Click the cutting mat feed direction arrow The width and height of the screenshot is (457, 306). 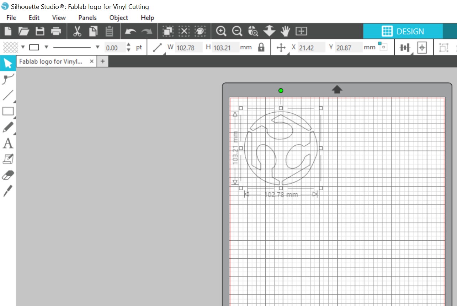pyautogui.click(x=337, y=89)
